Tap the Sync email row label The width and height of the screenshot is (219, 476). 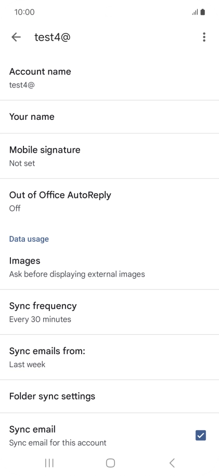tap(32, 429)
